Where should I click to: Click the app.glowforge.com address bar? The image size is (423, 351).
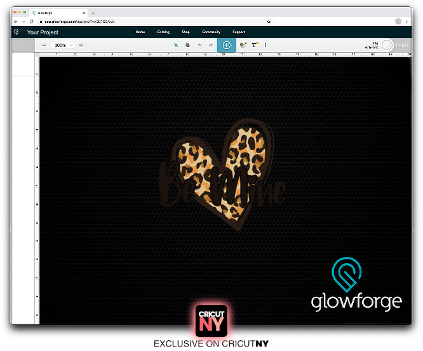point(155,22)
